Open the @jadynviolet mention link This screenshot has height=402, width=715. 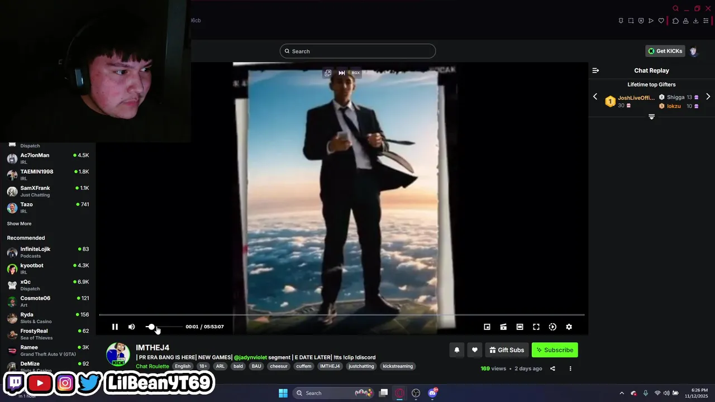coord(250,357)
